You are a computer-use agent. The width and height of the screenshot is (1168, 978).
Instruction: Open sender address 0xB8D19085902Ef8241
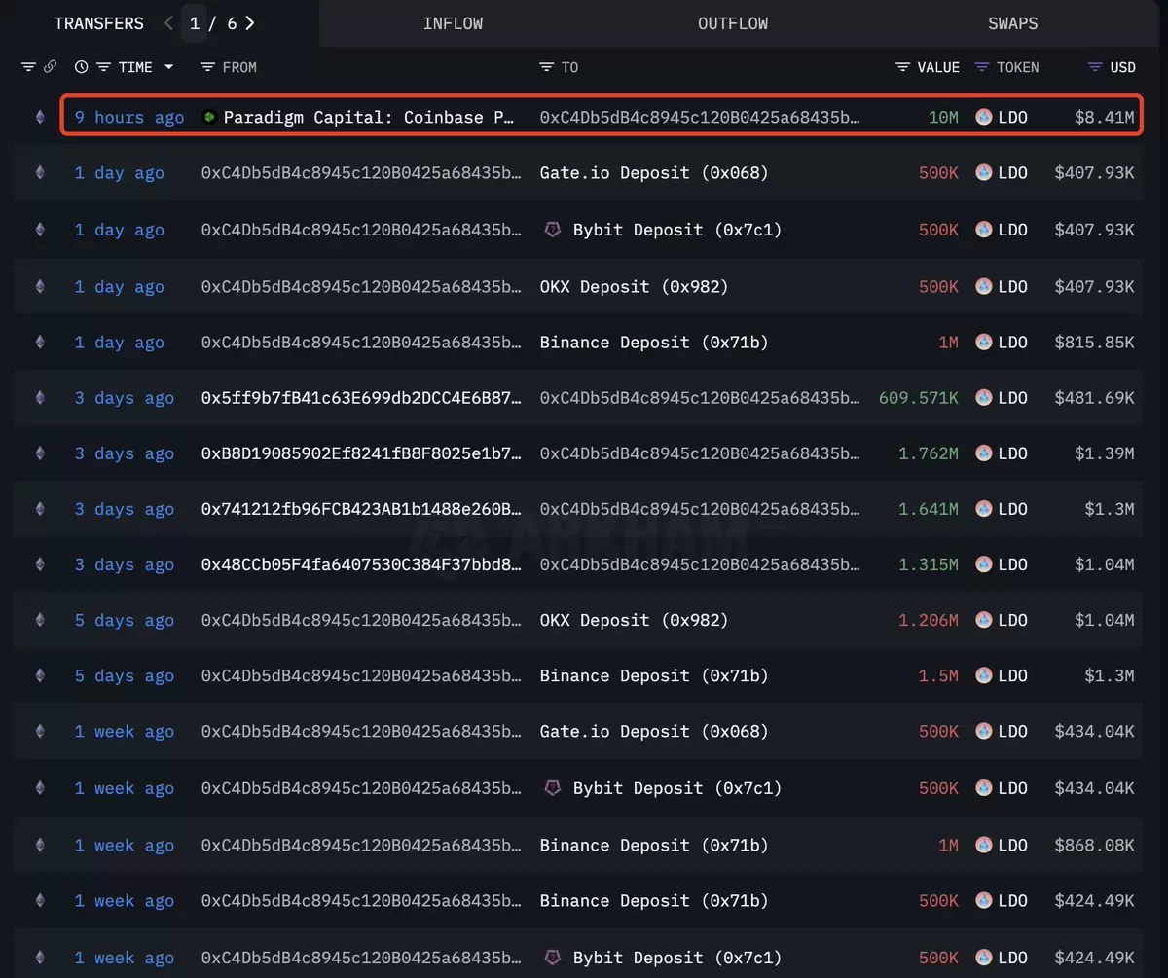(x=361, y=453)
